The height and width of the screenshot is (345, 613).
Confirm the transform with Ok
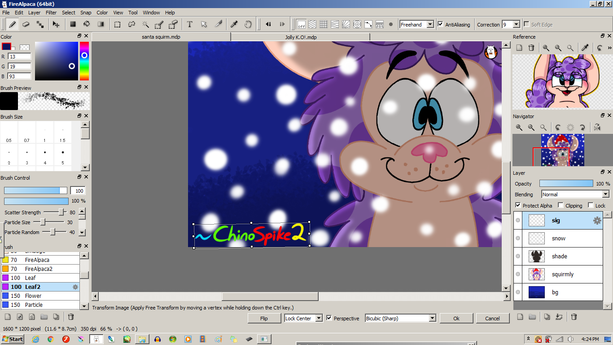coord(456,318)
